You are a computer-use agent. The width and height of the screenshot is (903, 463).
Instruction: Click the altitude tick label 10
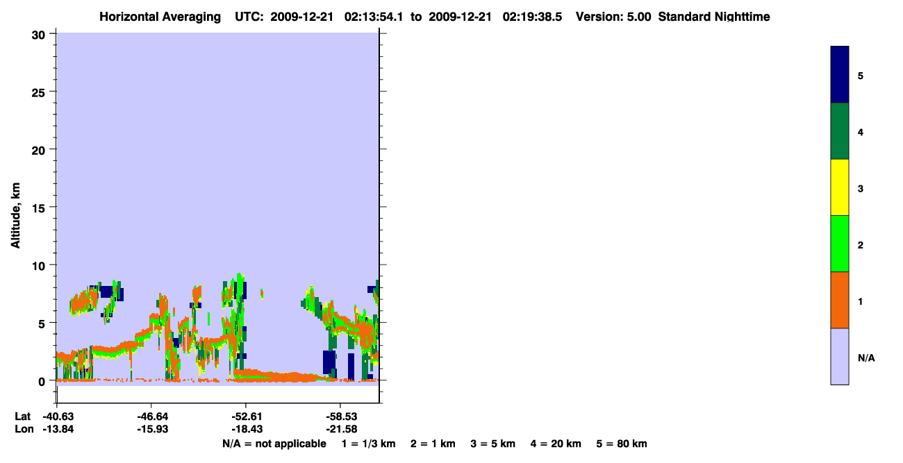(x=40, y=265)
